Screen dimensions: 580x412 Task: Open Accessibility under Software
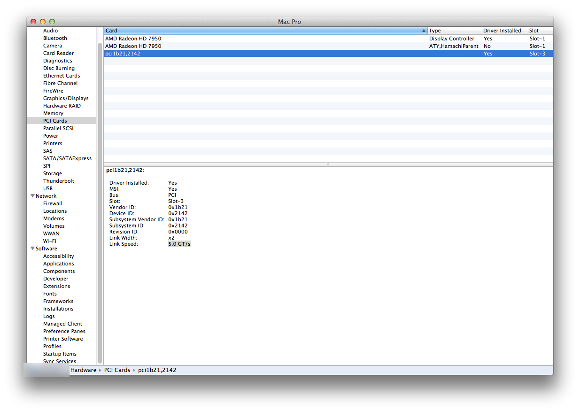coord(59,256)
